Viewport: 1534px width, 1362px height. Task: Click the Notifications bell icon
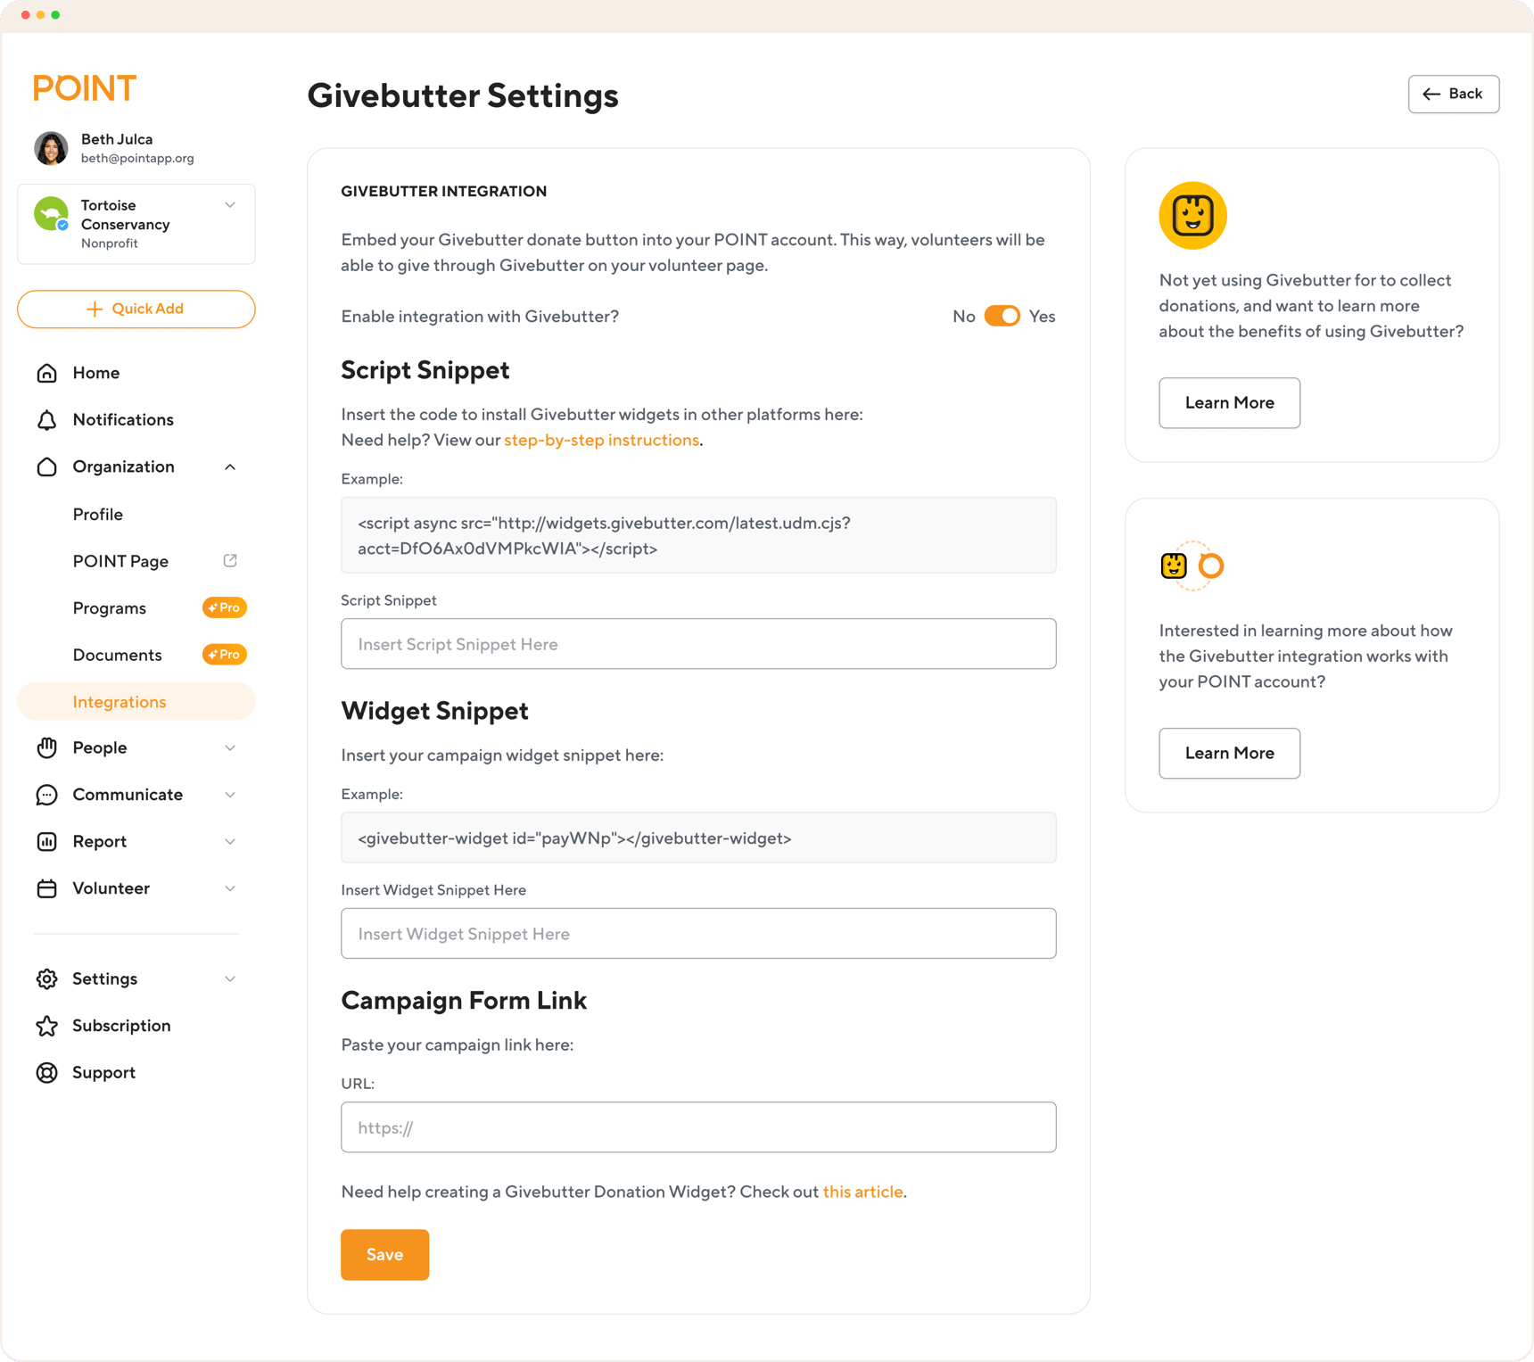coord(47,419)
